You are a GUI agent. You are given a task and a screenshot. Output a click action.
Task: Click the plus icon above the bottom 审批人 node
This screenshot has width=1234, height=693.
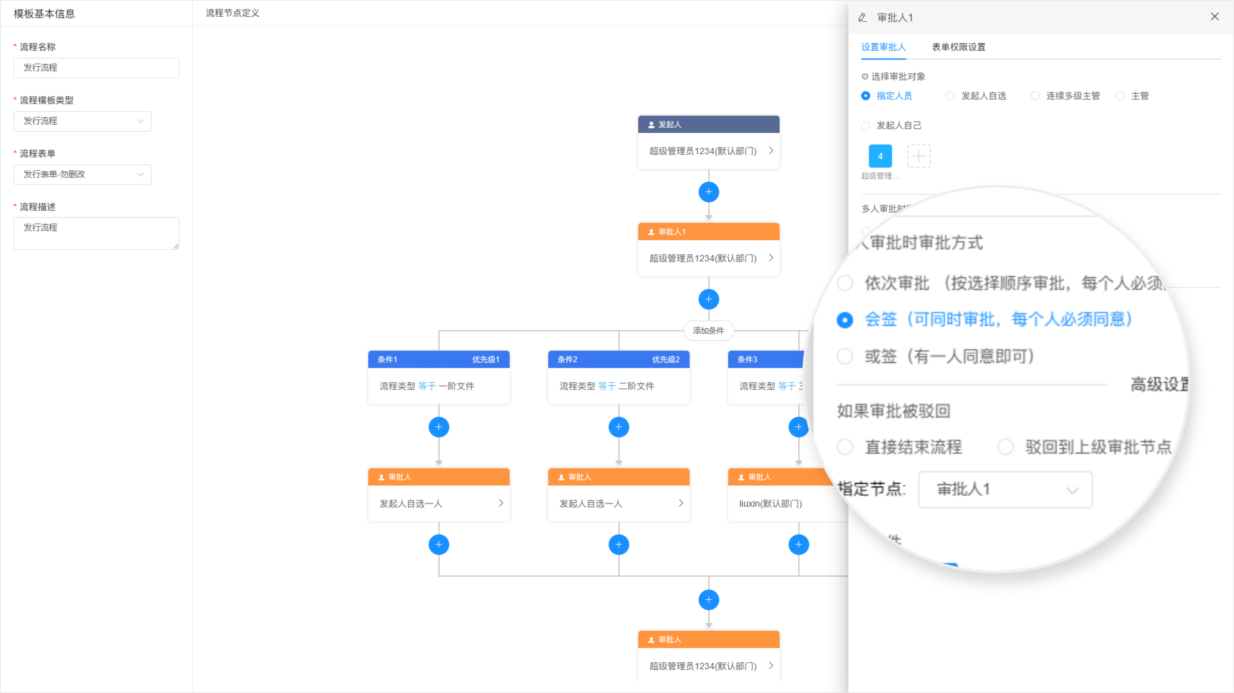708,599
